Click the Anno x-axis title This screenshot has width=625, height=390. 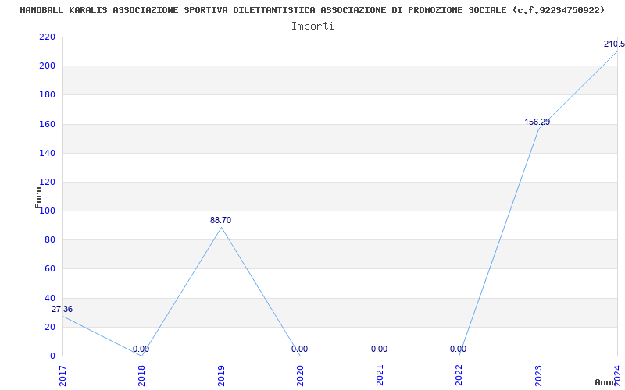(x=605, y=382)
